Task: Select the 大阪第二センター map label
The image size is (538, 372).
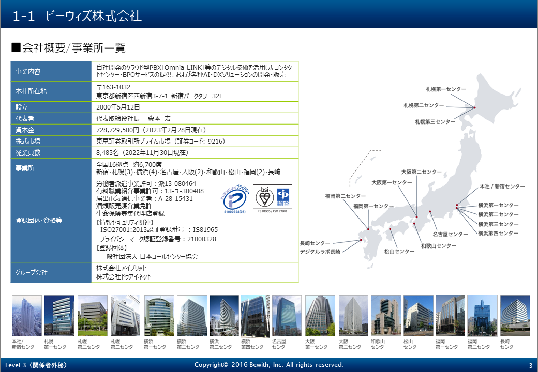Action: pos(421,172)
